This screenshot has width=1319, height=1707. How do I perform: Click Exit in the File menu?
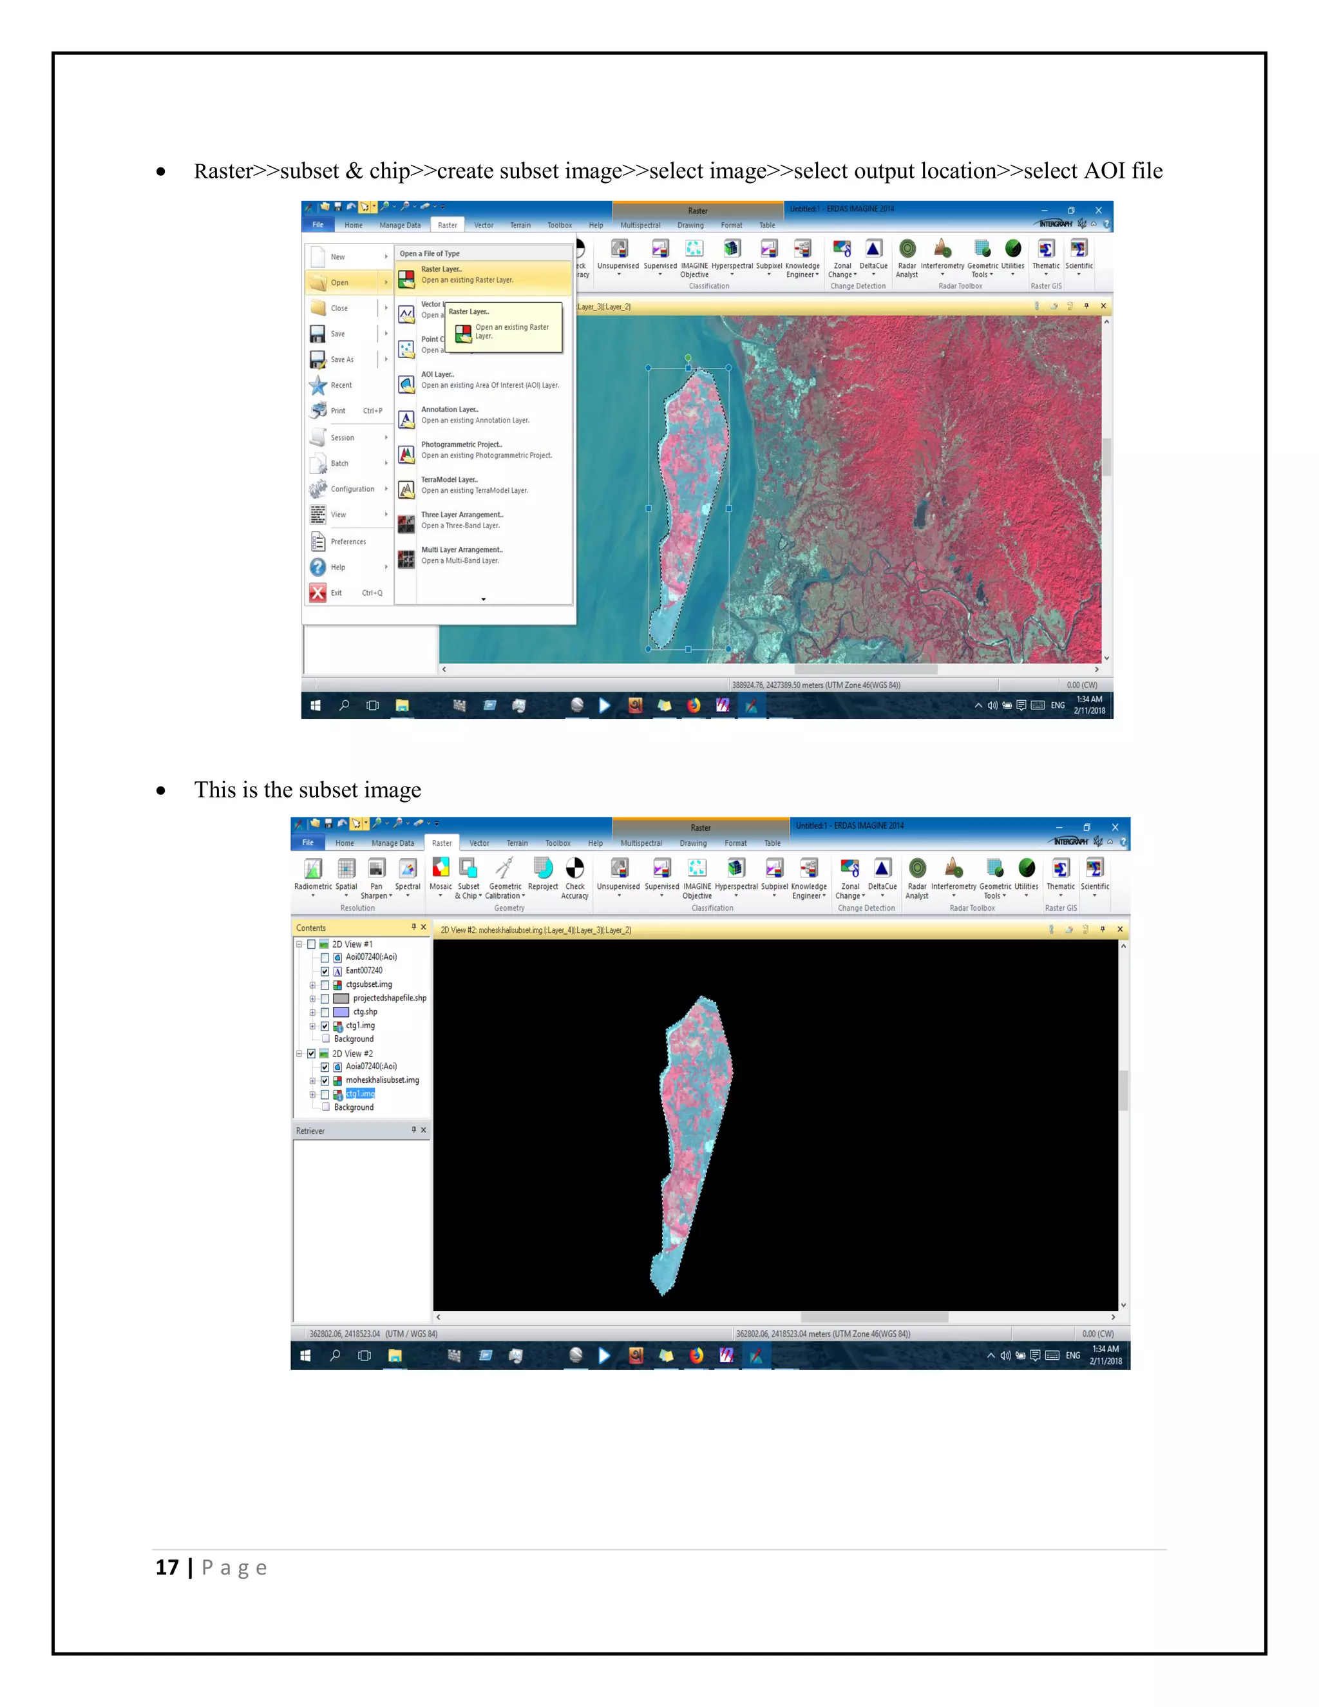click(x=336, y=593)
